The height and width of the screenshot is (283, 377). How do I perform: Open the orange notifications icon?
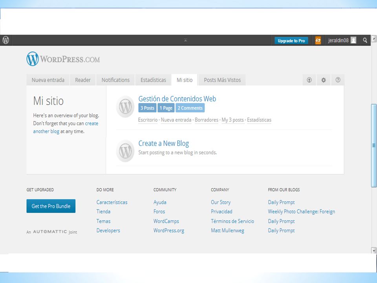click(318, 40)
